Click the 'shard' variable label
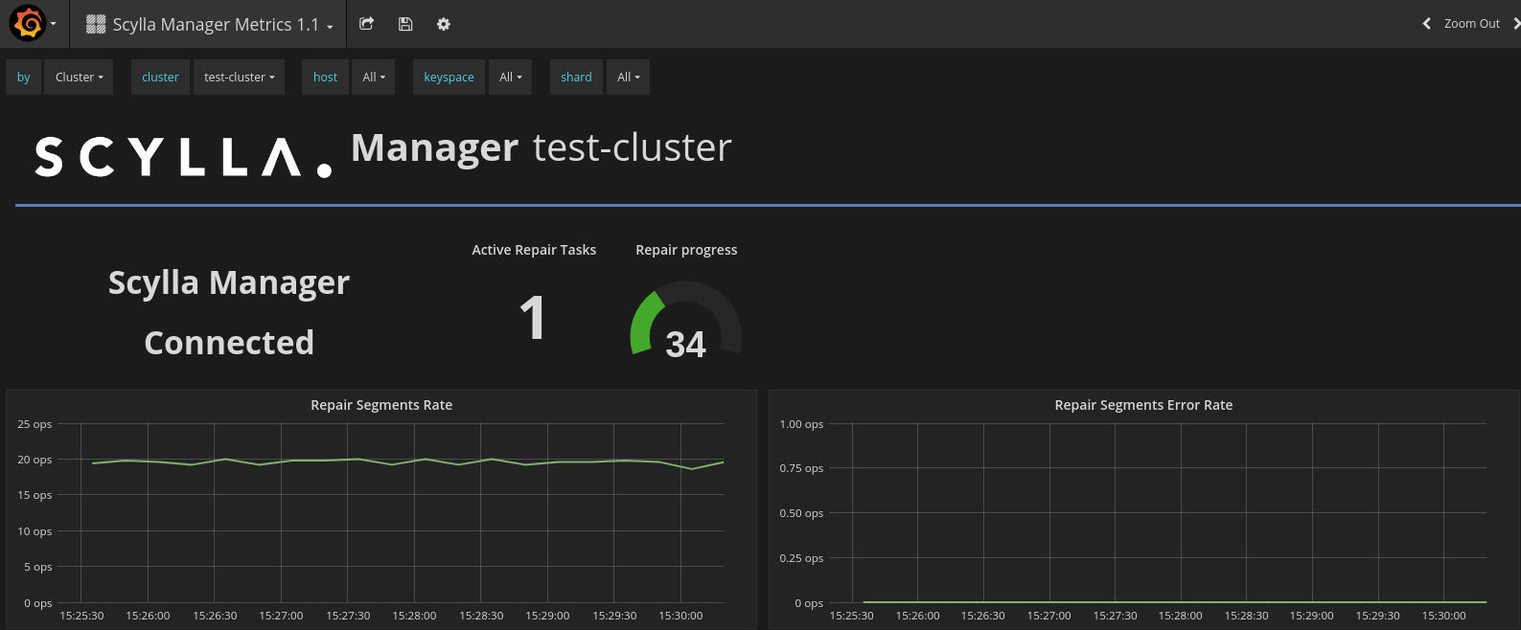1521x630 pixels. point(576,78)
